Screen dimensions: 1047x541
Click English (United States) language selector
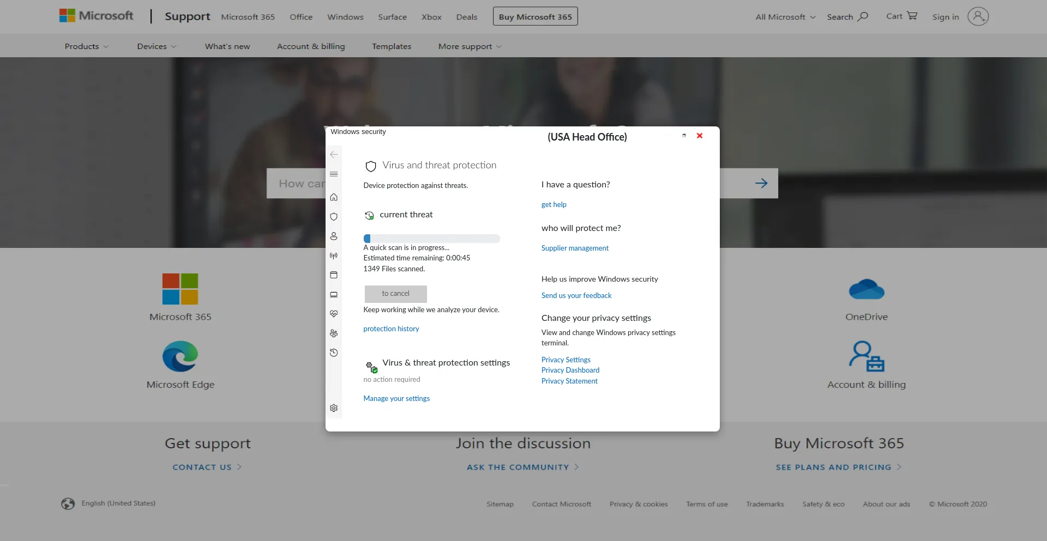(118, 503)
